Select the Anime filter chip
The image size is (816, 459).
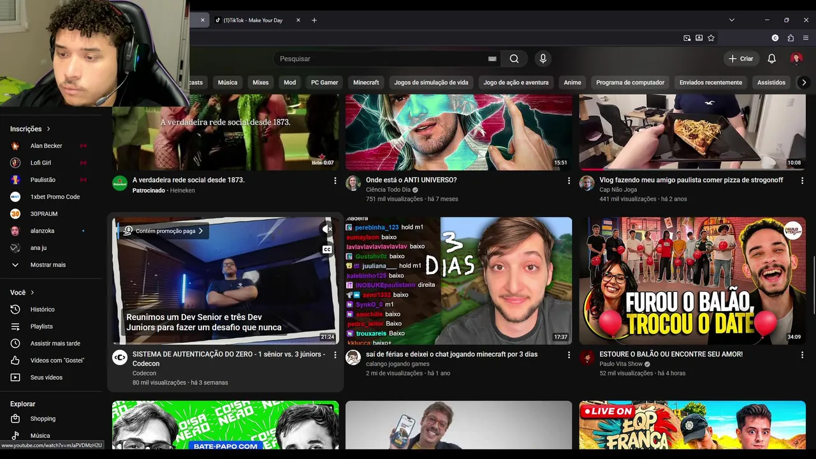(572, 82)
